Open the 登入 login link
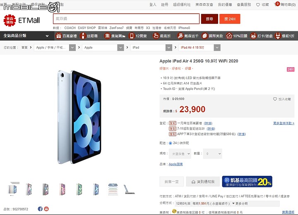 [153, 5]
